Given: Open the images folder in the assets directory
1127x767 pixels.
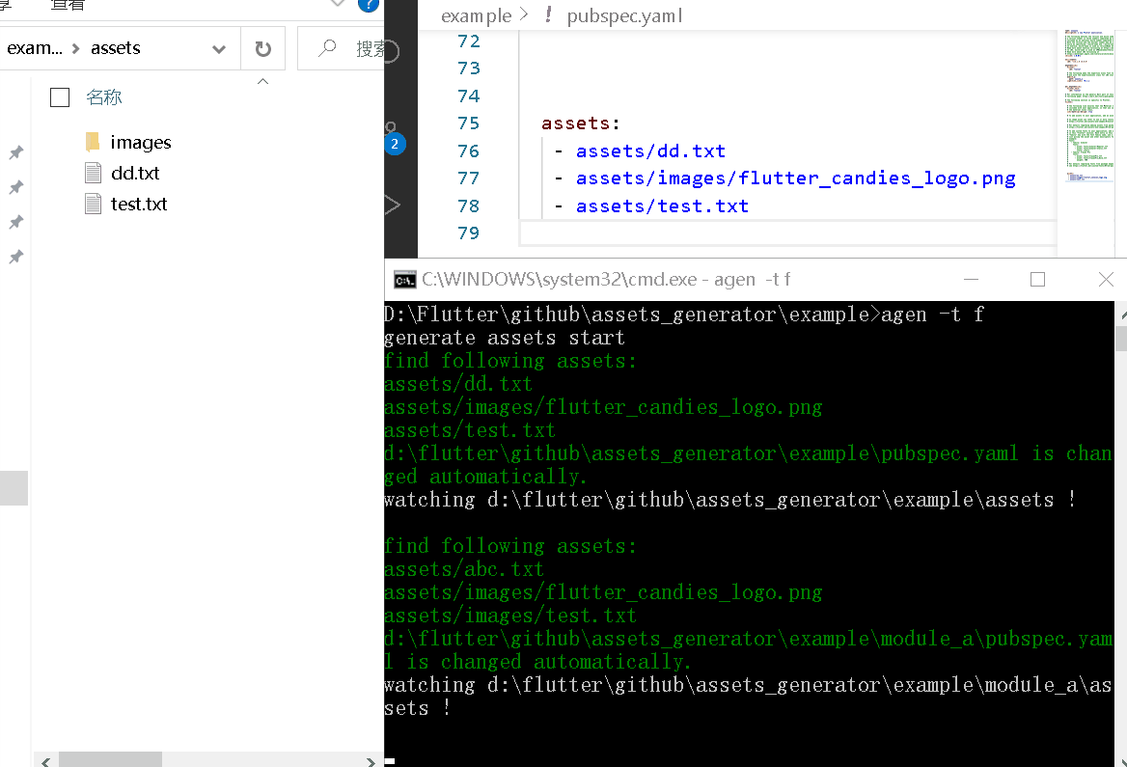Looking at the screenshot, I should 140,142.
